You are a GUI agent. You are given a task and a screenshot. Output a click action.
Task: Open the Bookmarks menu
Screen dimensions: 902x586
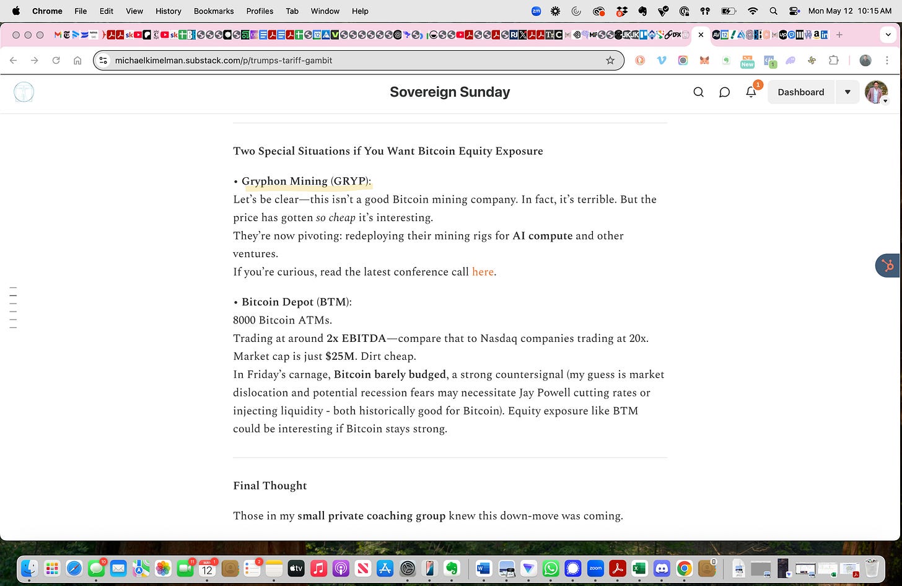pos(214,11)
